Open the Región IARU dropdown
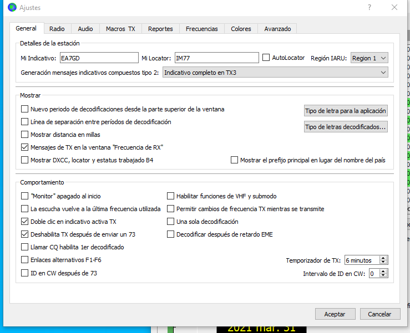 369,58
